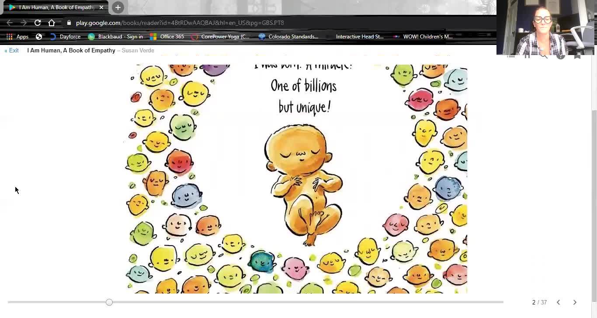Open the Blackbaud - Sign in bookmark
This screenshot has height=318, width=597.
[116, 37]
